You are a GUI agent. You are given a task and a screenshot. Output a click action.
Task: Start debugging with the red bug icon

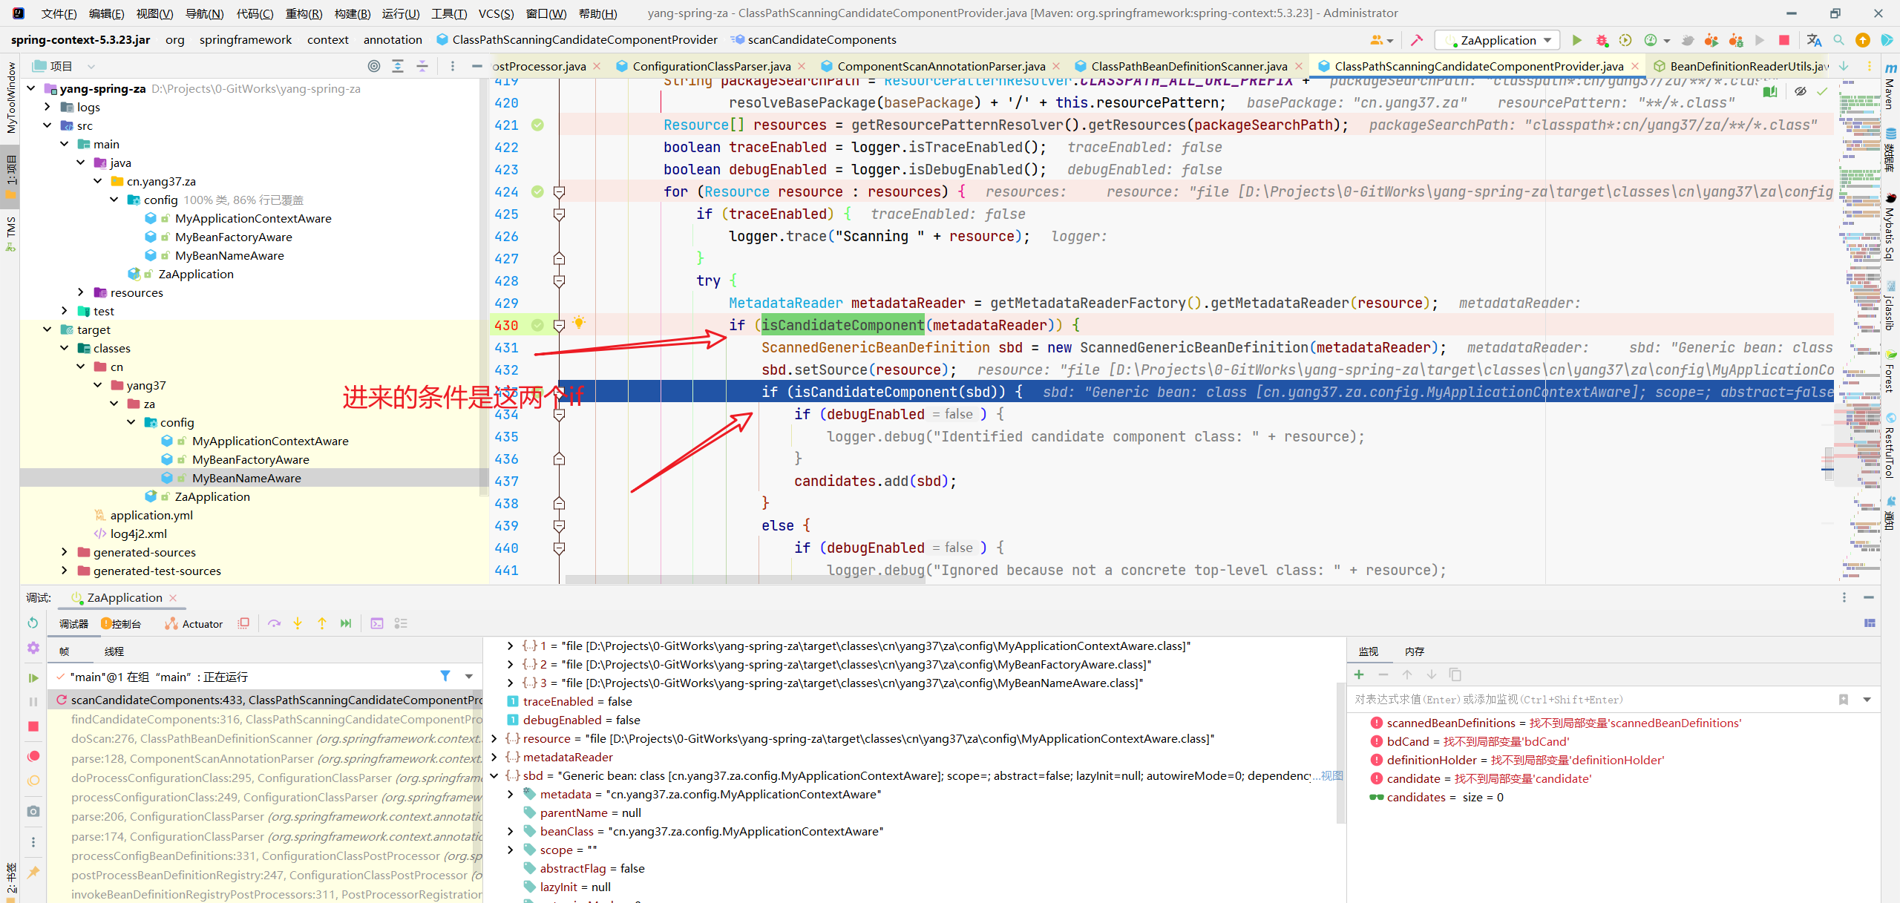[x=1601, y=40]
